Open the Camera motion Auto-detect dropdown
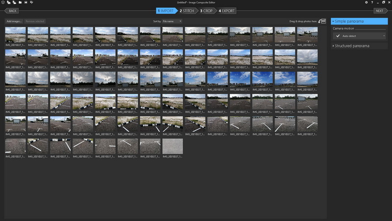Viewport: 392px width, 221px height. pos(359,36)
